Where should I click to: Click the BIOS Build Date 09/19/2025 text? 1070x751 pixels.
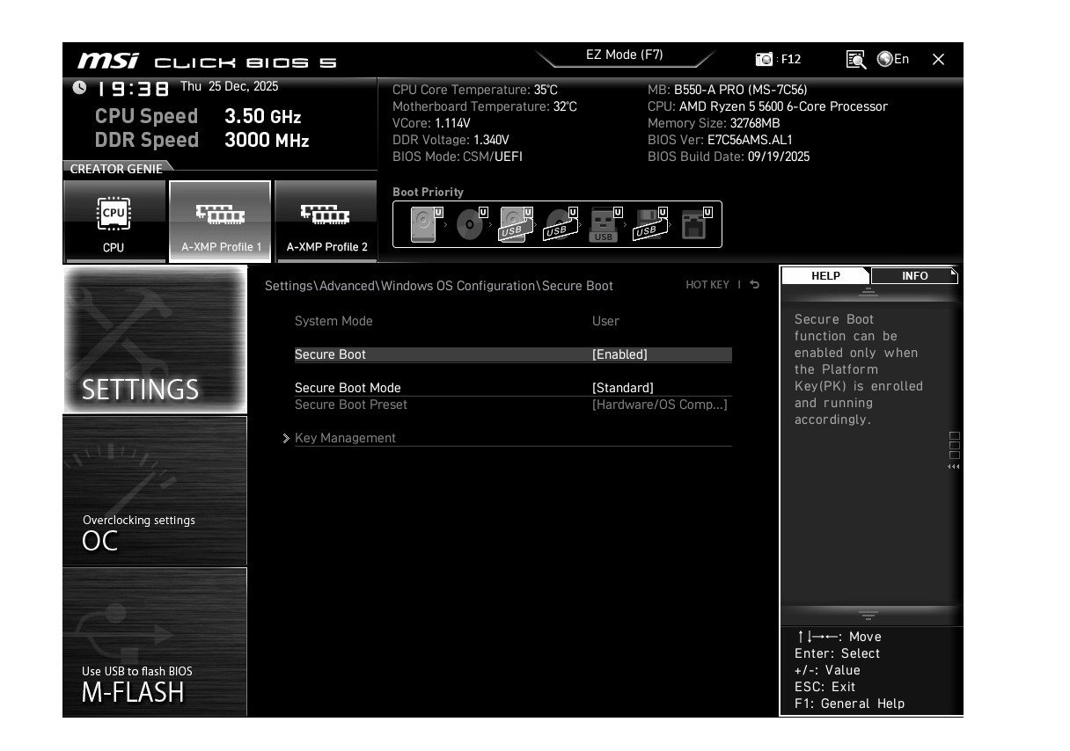(729, 157)
